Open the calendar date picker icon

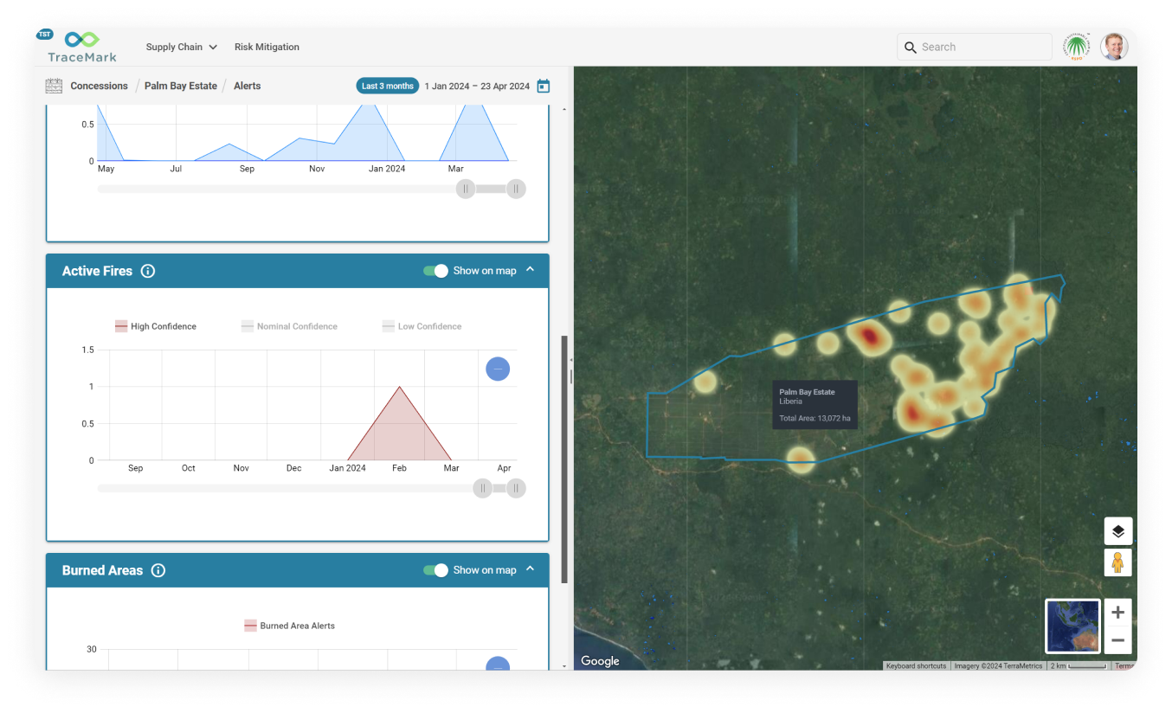click(544, 86)
